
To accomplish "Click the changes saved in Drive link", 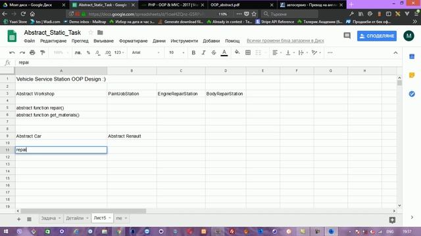I will 285,41.
